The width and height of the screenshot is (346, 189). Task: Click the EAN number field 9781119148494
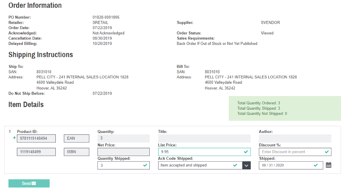click(36, 138)
